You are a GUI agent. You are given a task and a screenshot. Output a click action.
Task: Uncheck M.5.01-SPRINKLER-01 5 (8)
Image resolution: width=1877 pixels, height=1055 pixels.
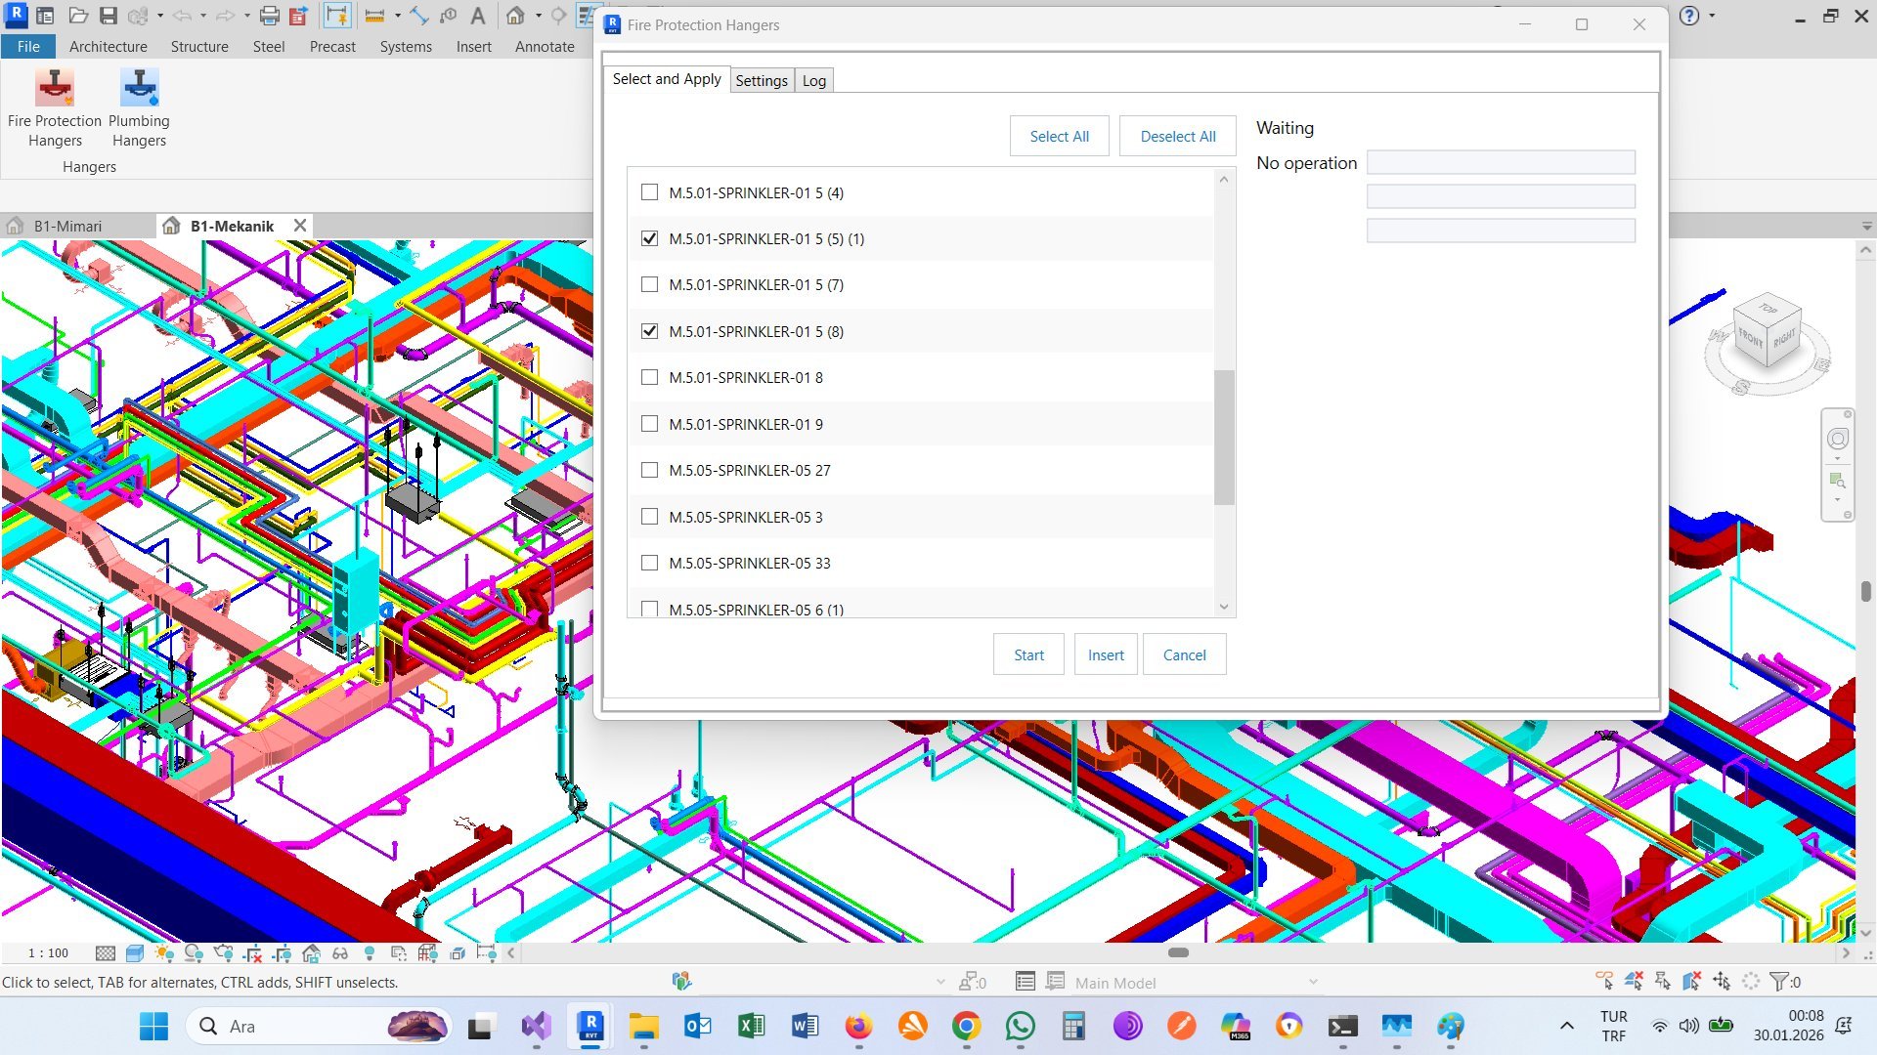(649, 331)
